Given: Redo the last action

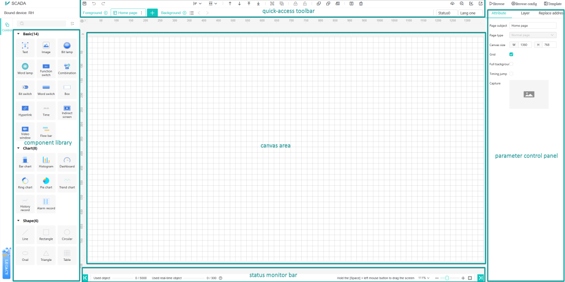Looking at the screenshot, I should click(x=104, y=3).
